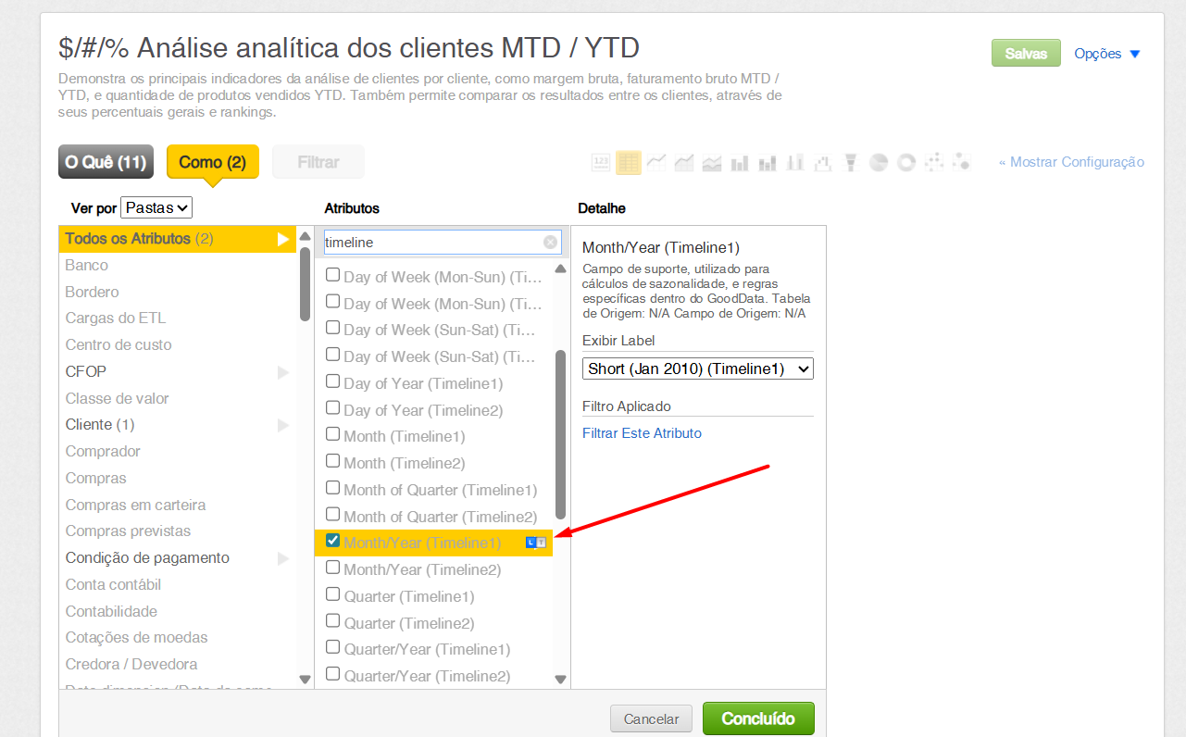Open the Ver por Pastas dropdown
Screen dimensions: 1186x737
click(156, 208)
